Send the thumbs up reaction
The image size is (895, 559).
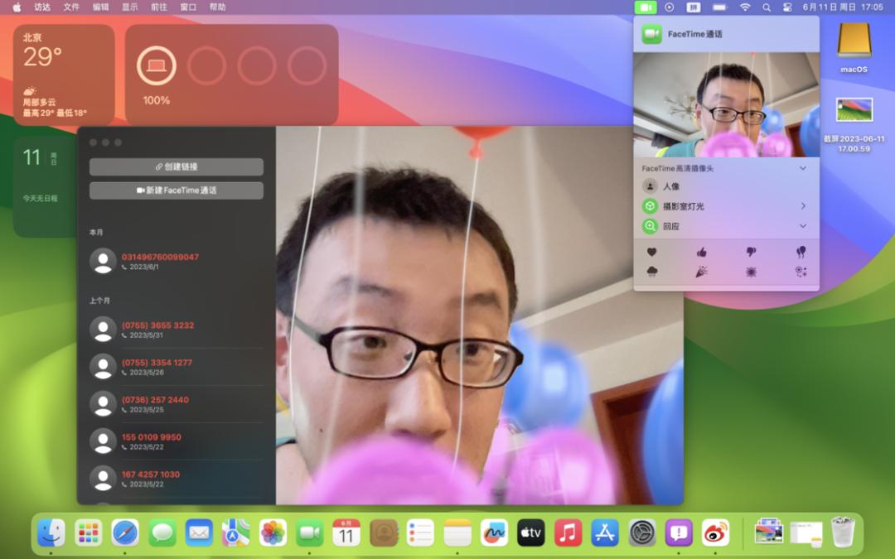[702, 252]
